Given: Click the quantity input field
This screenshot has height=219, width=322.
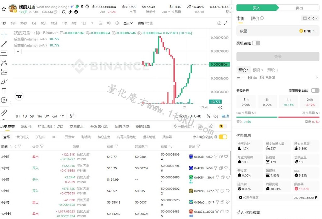Looking at the screenshot, I should click(x=278, y=31).
